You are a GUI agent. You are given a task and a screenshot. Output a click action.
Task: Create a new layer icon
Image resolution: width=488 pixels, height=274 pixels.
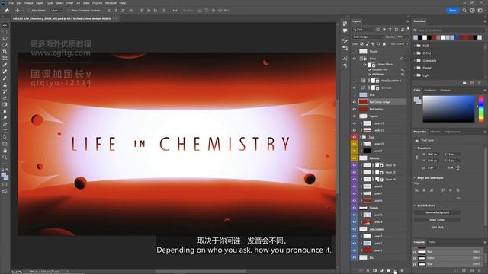395,271
